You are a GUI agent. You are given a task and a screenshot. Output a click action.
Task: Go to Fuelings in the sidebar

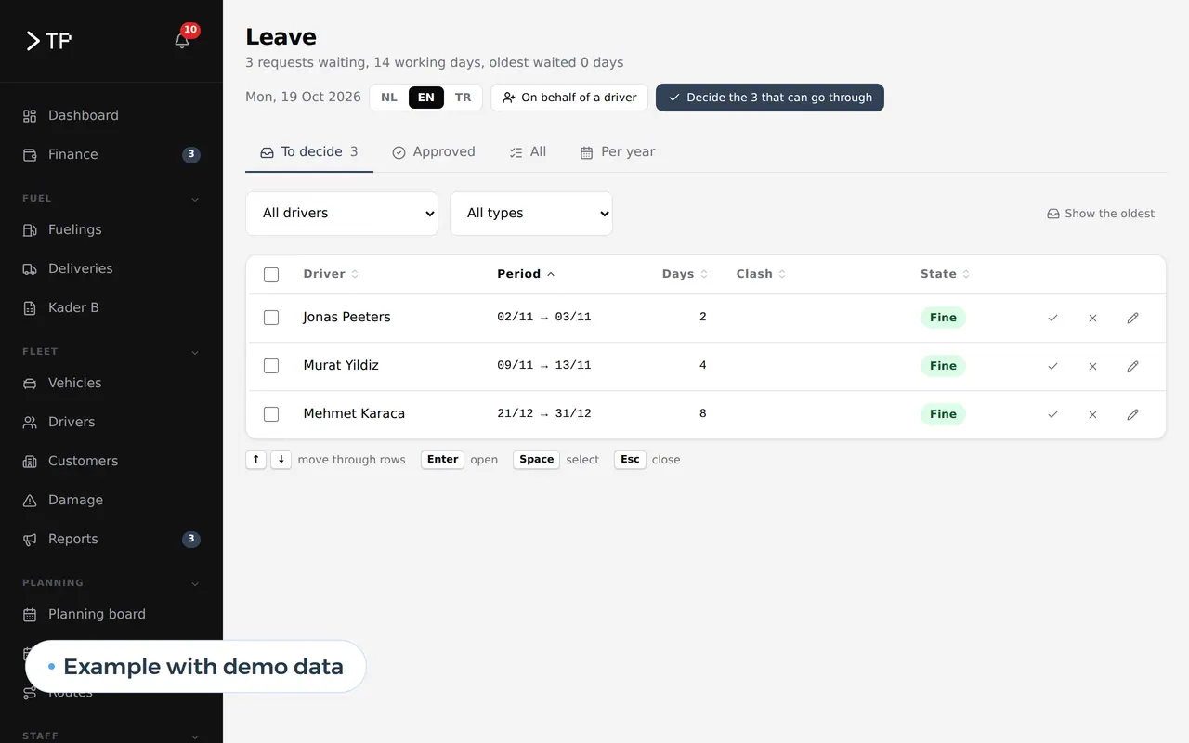[x=111, y=229]
